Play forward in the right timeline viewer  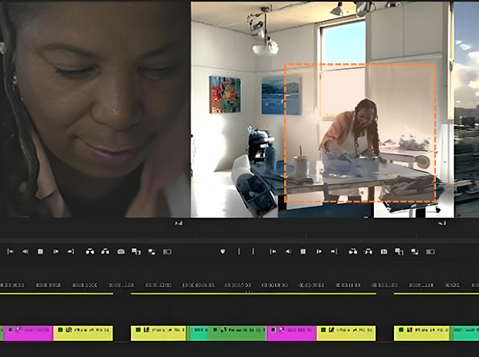(318, 251)
